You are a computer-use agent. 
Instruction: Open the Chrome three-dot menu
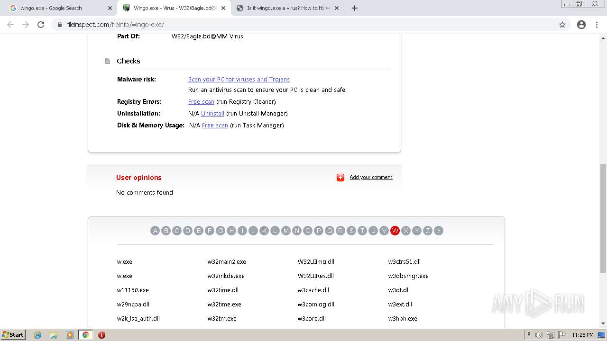[597, 25]
